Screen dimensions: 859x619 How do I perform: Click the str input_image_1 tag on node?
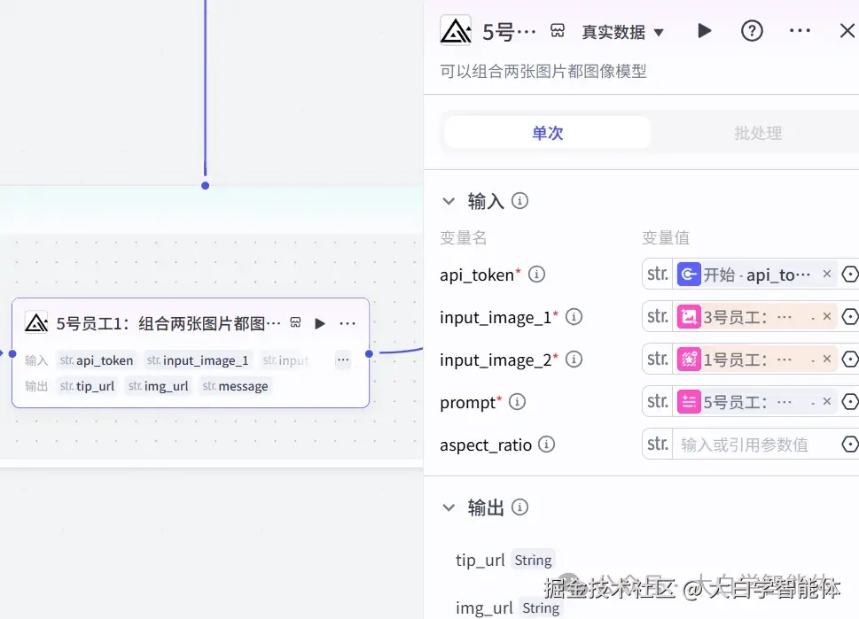pyautogui.click(x=198, y=360)
